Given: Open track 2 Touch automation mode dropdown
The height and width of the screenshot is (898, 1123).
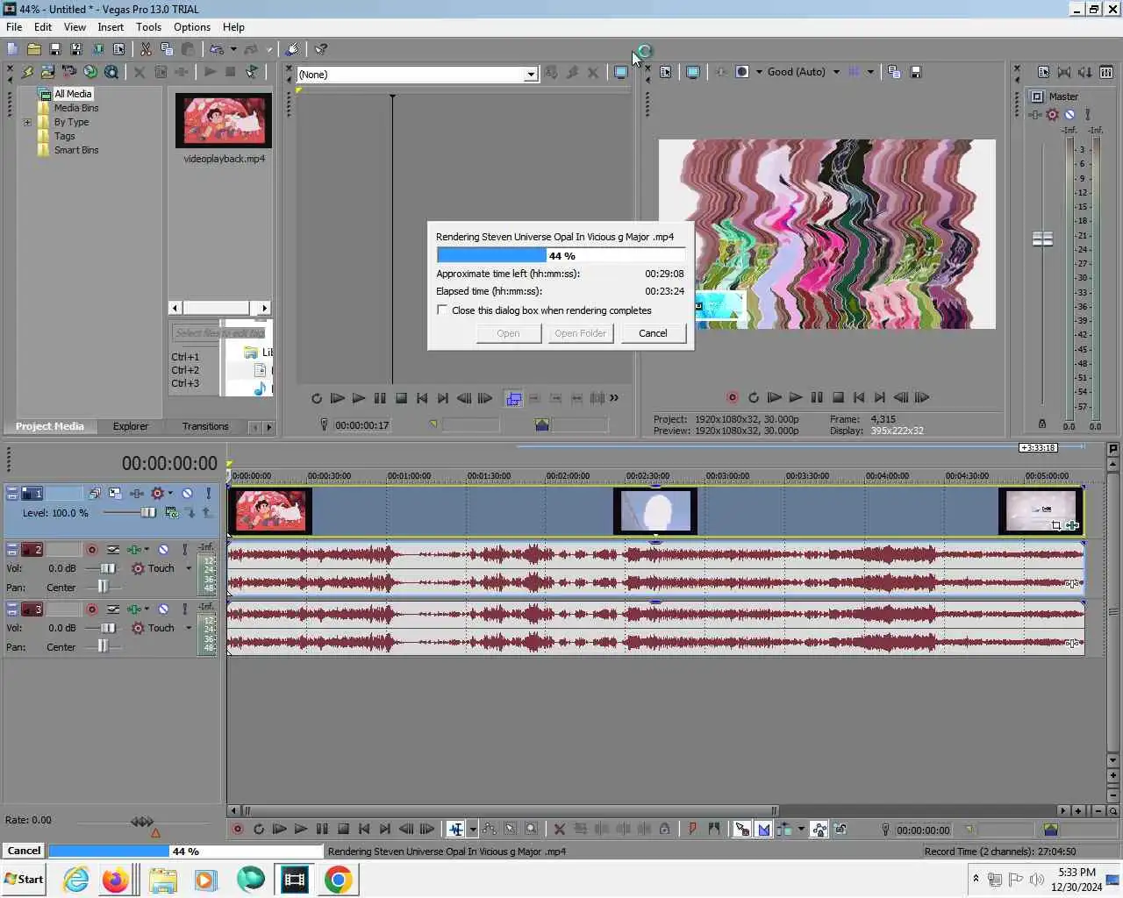Looking at the screenshot, I should pyautogui.click(x=189, y=568).
